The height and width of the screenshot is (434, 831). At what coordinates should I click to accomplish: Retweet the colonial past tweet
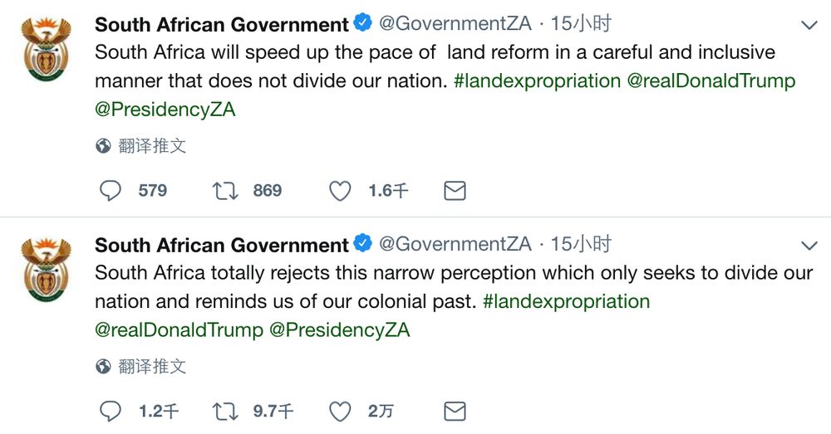tap(225, 411)
